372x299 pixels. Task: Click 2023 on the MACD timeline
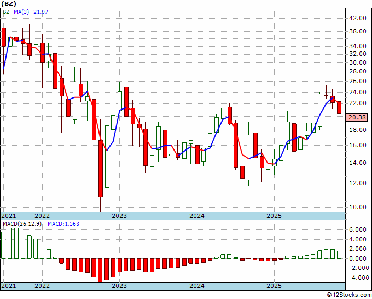pos(119,286)
